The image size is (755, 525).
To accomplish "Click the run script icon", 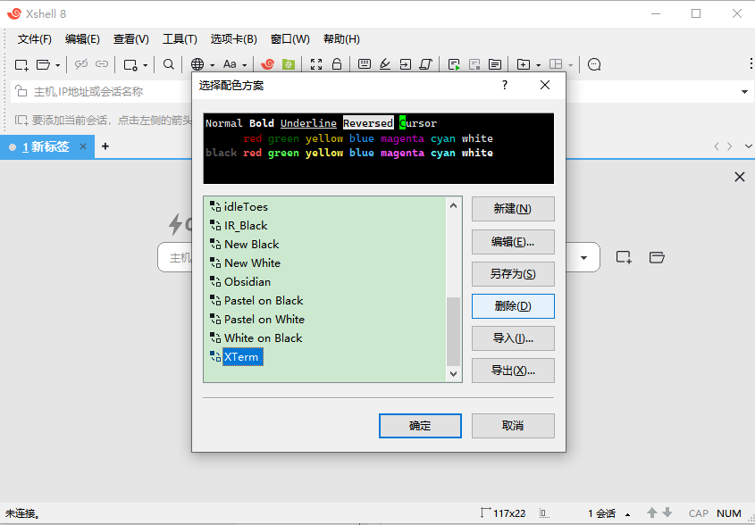I will pos(454,64).
